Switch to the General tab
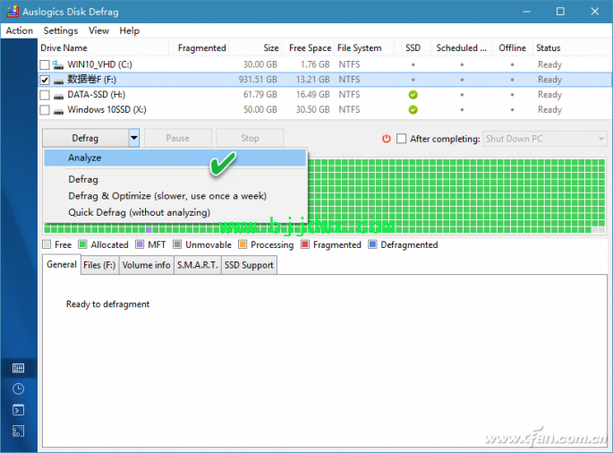 (x=62, y=264)
